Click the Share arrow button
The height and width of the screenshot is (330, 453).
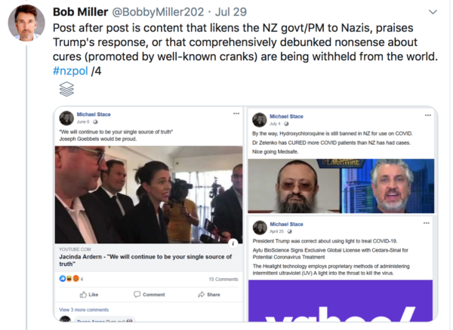tap(209, 295)
